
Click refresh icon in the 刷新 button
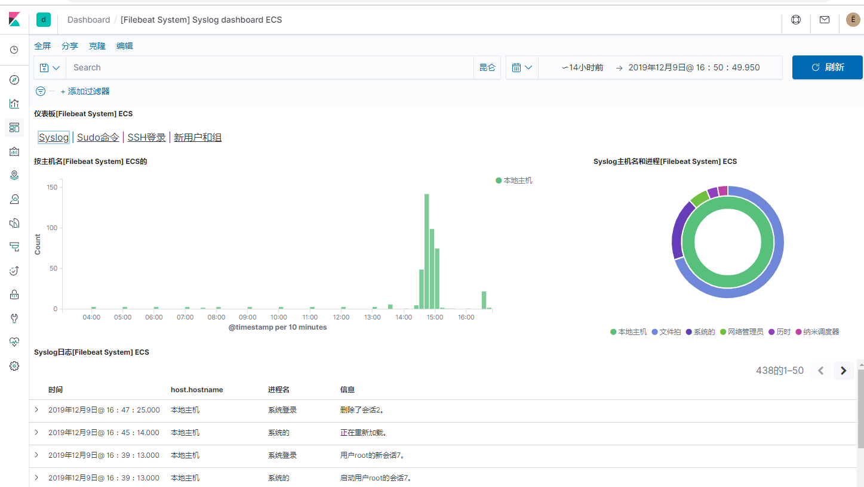tap(816, 67)
